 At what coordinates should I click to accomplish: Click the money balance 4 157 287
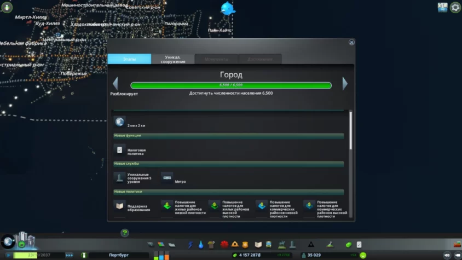pos(250,255)
